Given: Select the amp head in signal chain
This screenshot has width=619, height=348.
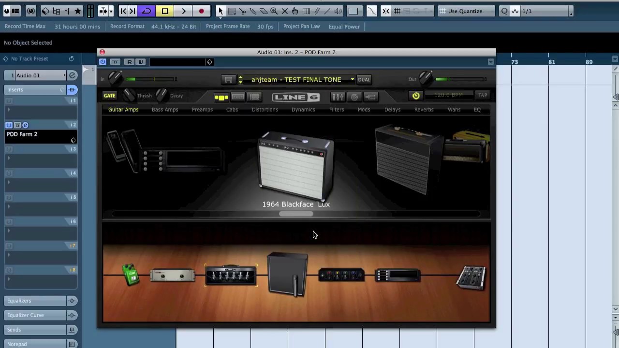Looking at the screenshot, I should [x=231, y=275].
